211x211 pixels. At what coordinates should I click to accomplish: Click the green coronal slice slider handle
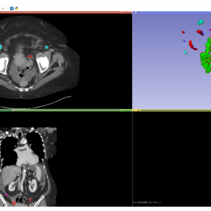[x=14, y=110]
